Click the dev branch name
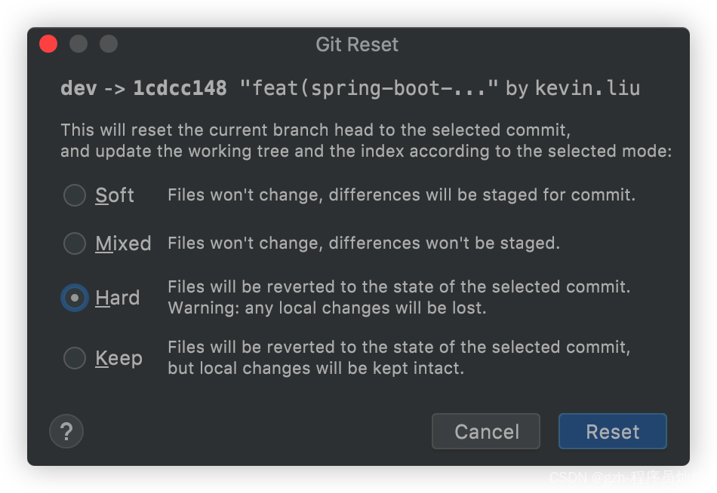The width and height of the screenshot is (717, 493). [78, 88]
